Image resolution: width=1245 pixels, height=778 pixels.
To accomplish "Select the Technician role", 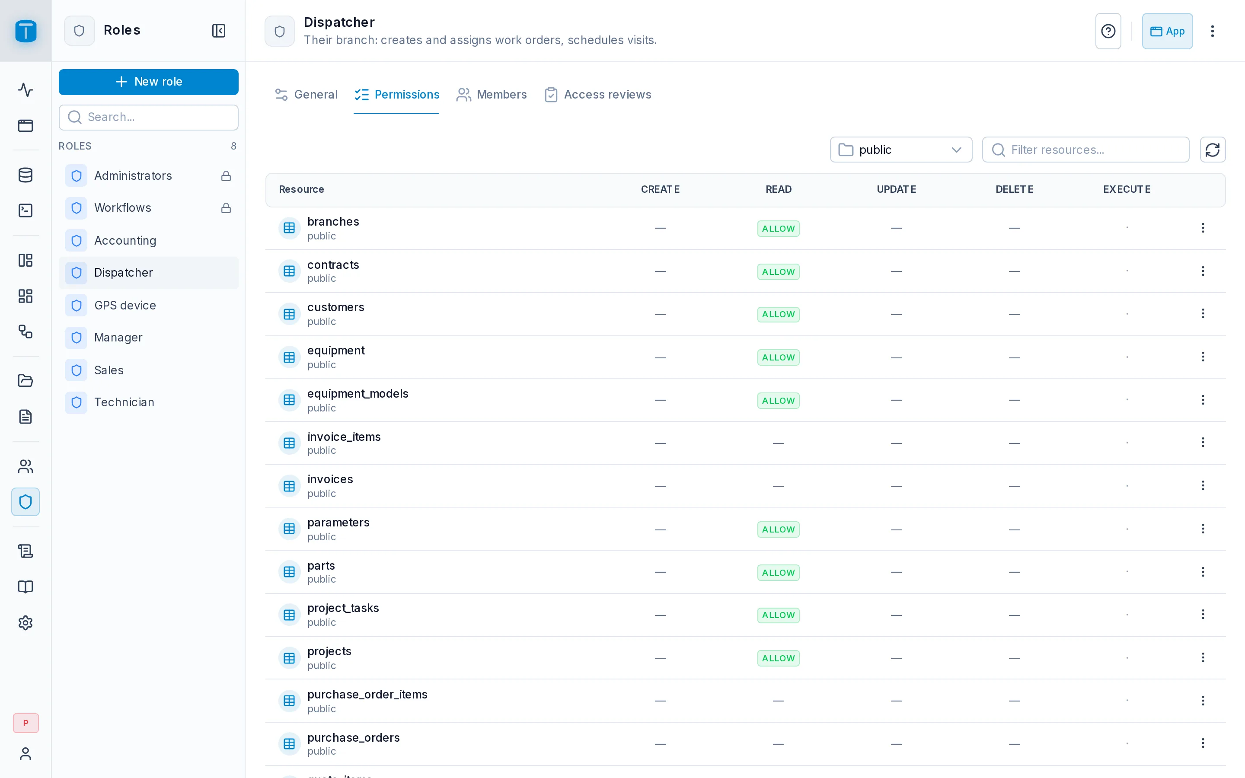I will coord(149,402).
